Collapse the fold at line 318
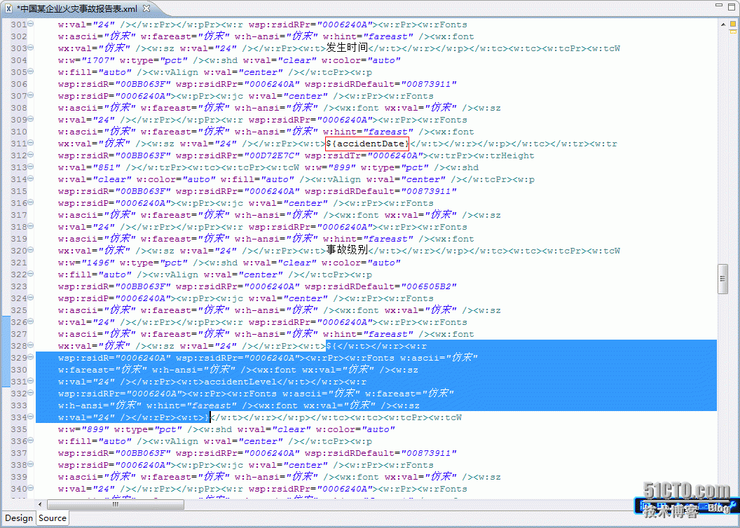The width and height of the screenshot is (740, 528). click(x=31, y=225)
